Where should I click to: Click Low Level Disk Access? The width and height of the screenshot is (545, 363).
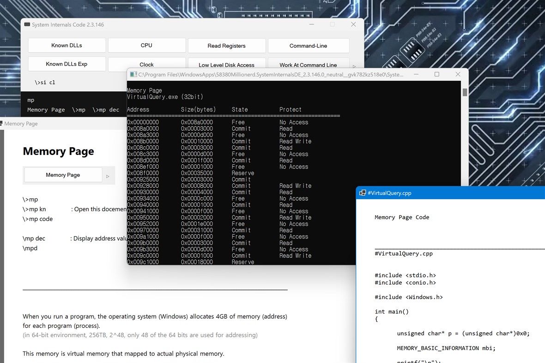[x=226, y=65]
